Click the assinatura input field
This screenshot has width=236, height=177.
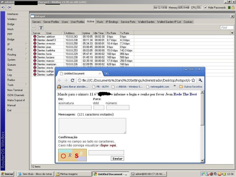coord(75,107)
